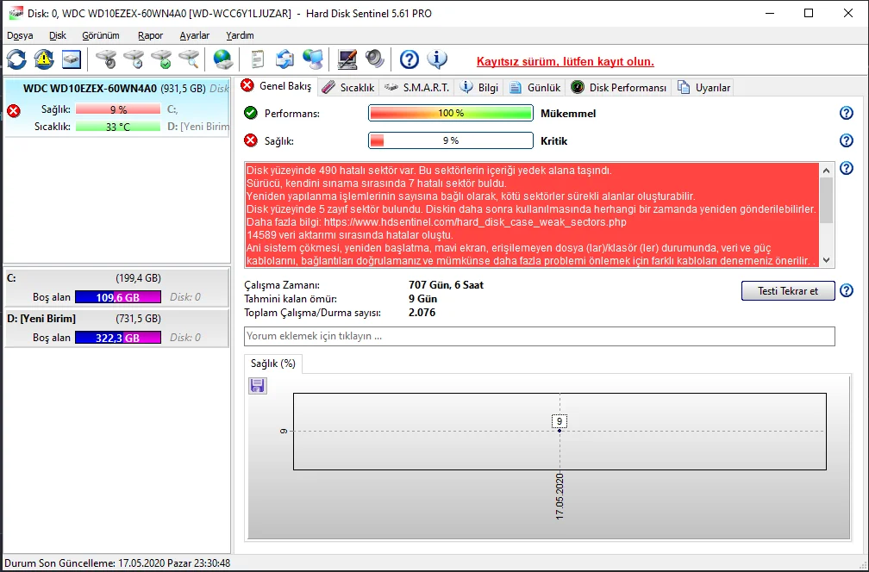
Task: Click the refresh icon with yellow warning triangle
Action: click(x=44, y=59)
